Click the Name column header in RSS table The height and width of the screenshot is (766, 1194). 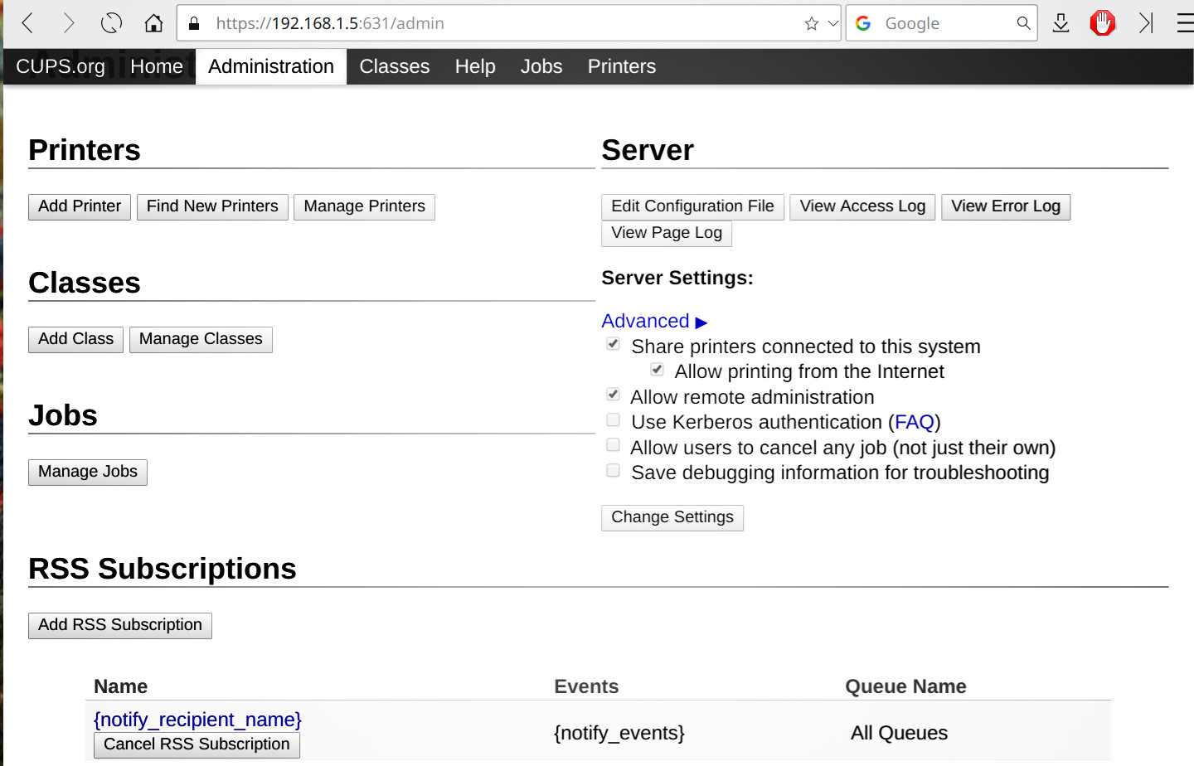pos(120,686)
